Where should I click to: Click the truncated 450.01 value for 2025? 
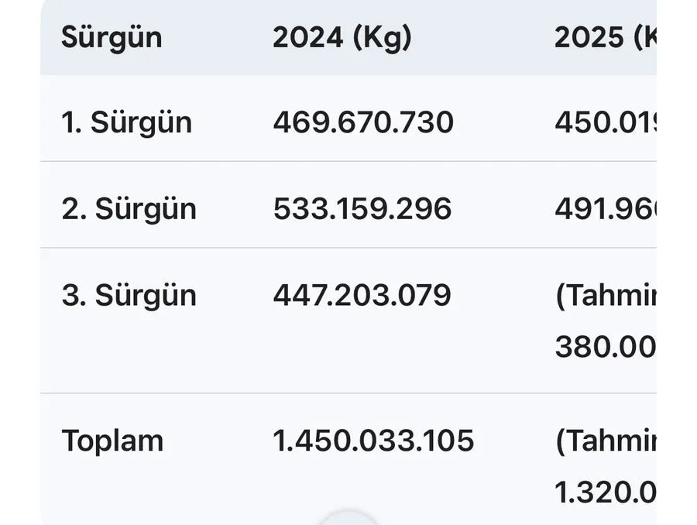pos(605,122)
